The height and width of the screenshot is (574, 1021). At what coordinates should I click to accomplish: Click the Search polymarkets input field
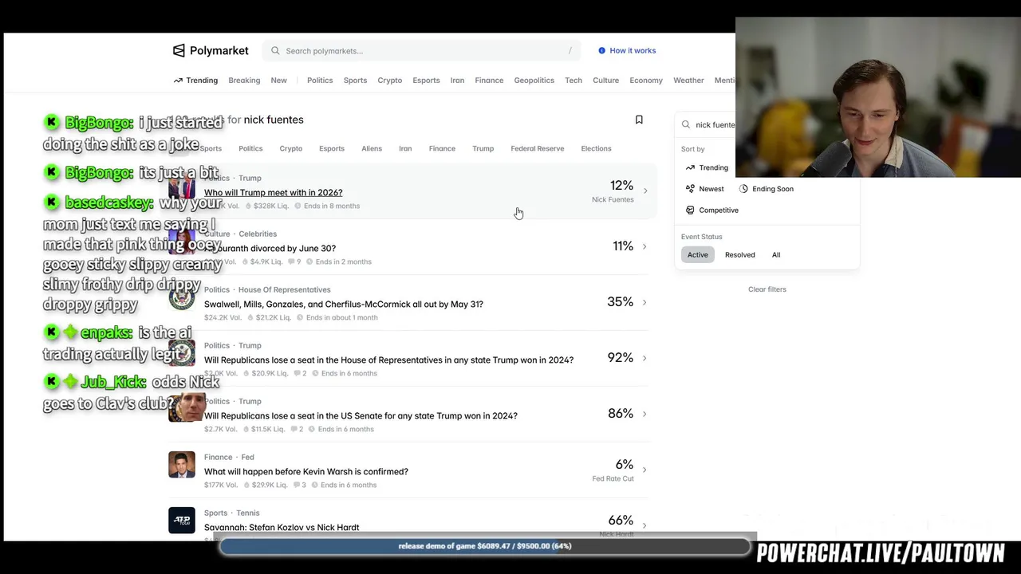click(423, 51)
